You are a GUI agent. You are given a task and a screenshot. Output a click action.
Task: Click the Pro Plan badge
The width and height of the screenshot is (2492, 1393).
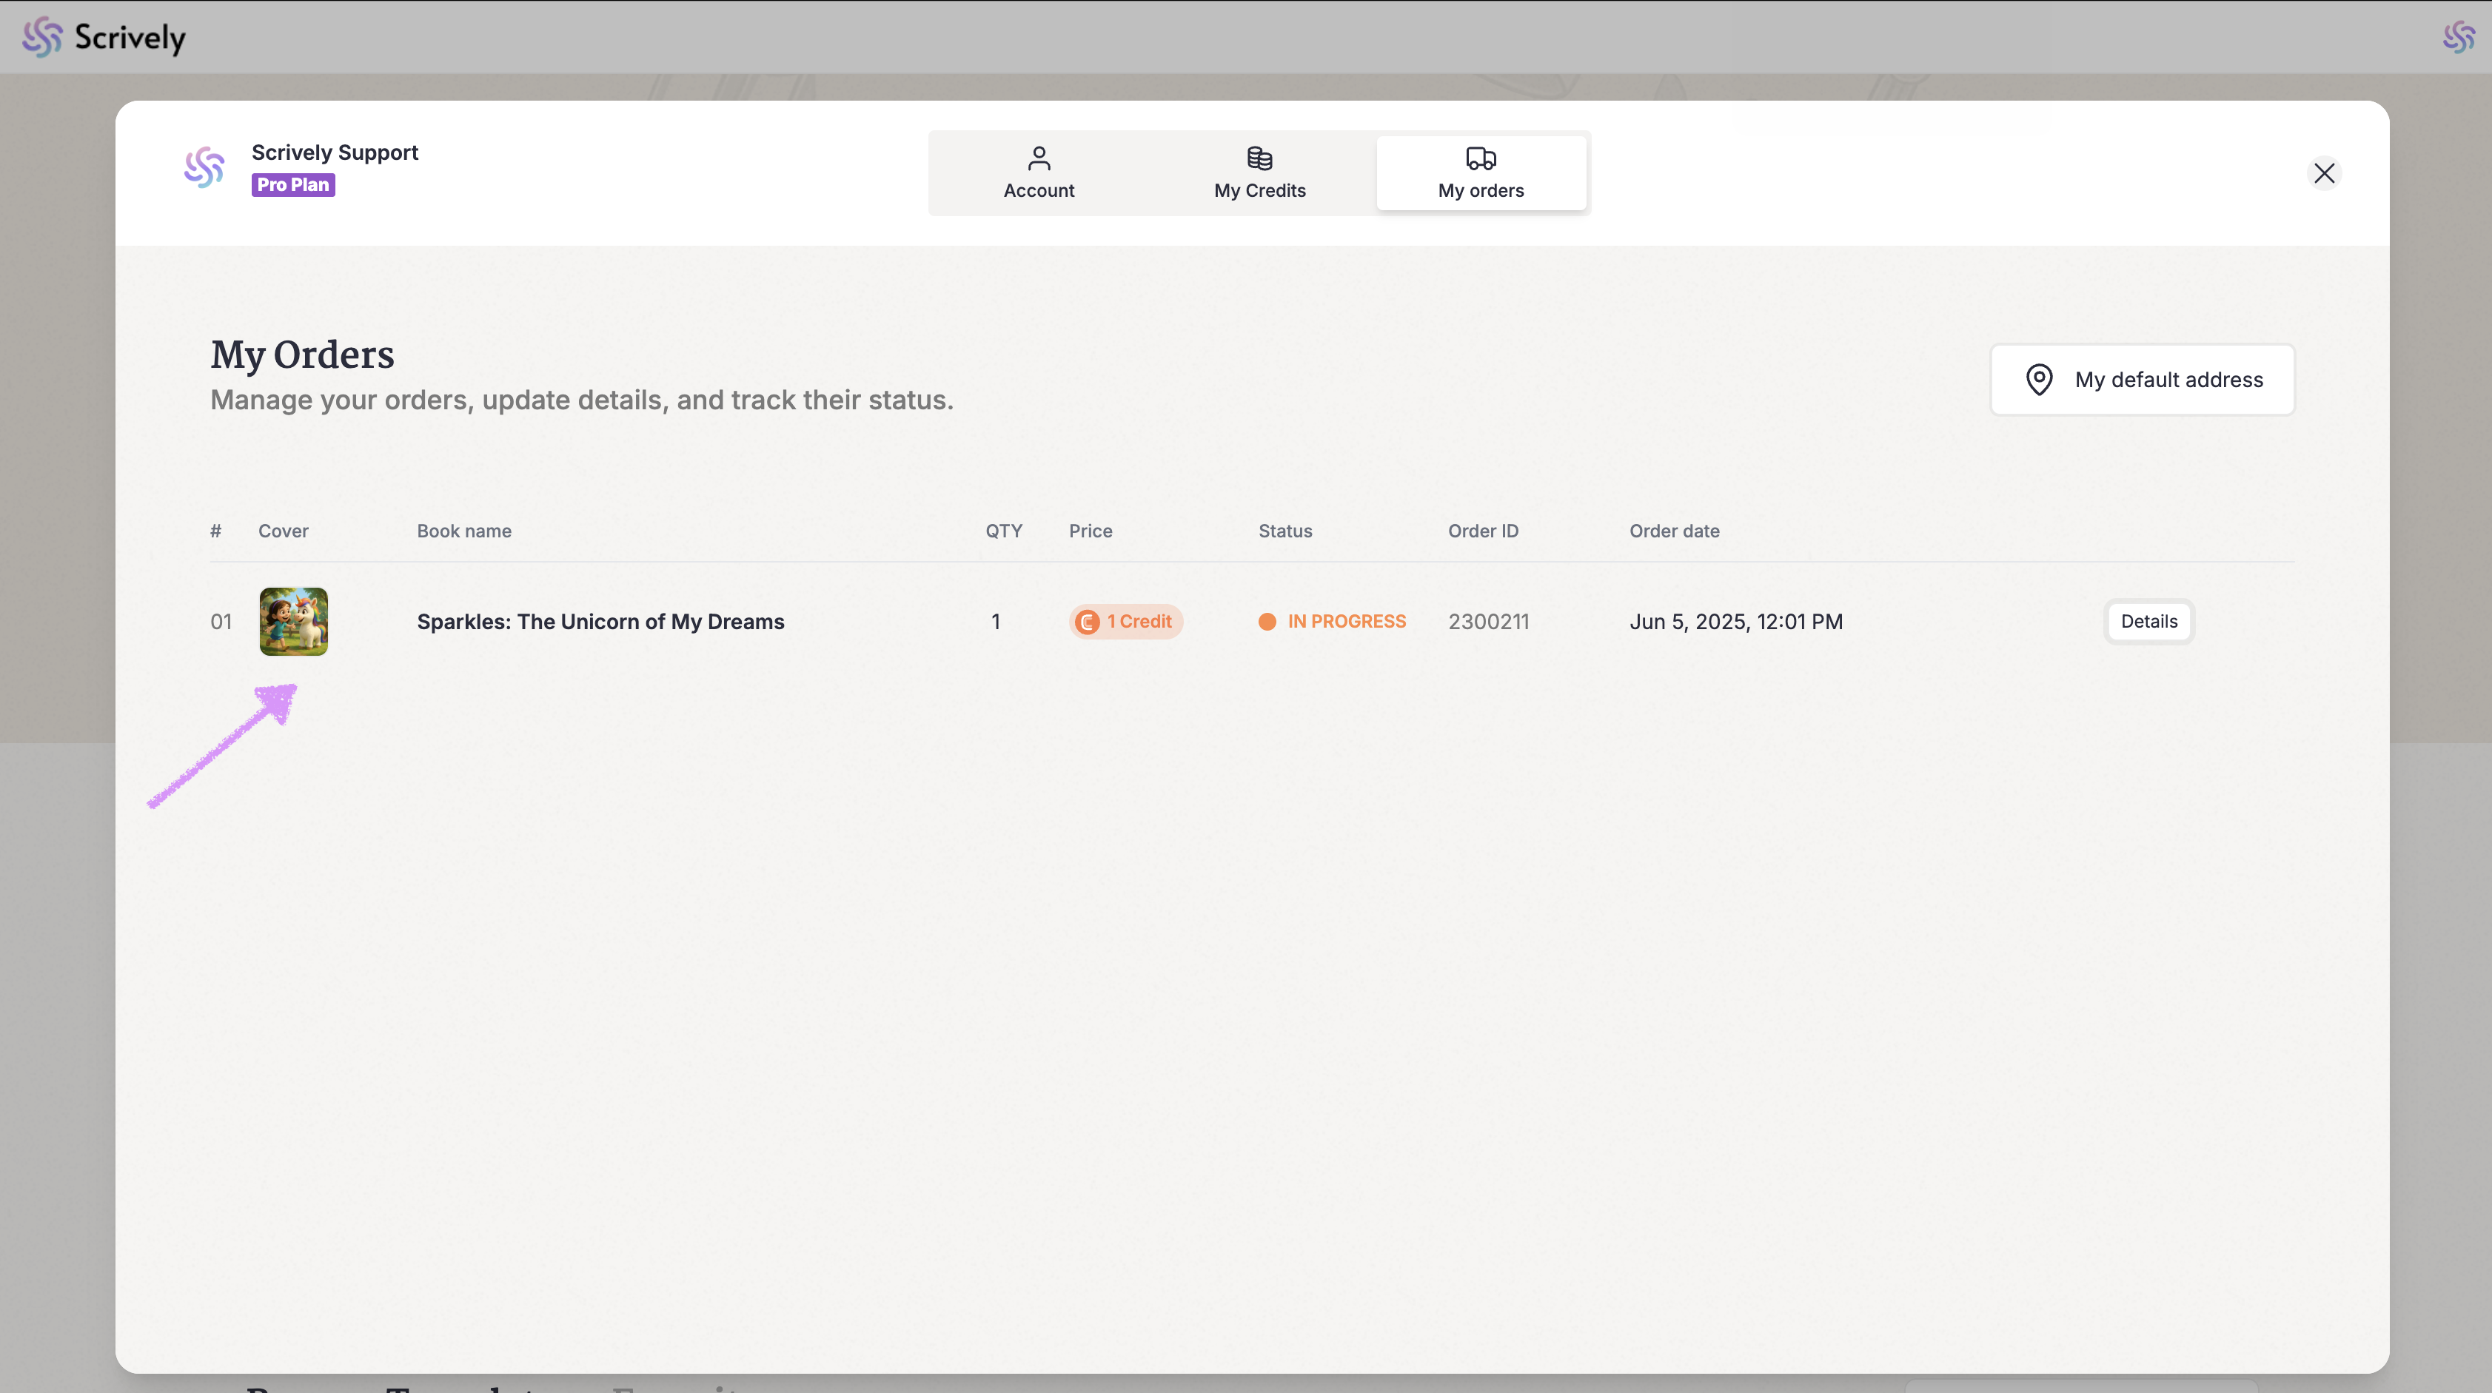pos(293,185)
